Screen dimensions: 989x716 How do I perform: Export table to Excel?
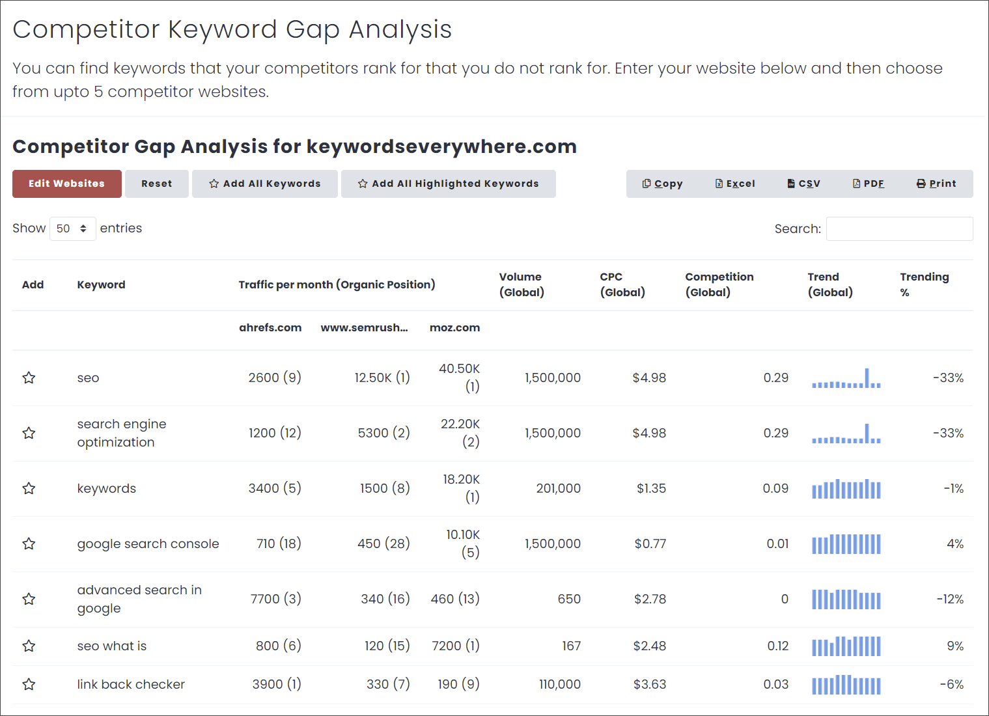click(x=735, y=184)
